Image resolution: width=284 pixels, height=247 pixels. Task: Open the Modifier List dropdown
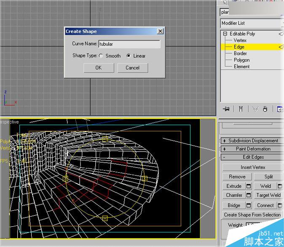pos(252,23)
